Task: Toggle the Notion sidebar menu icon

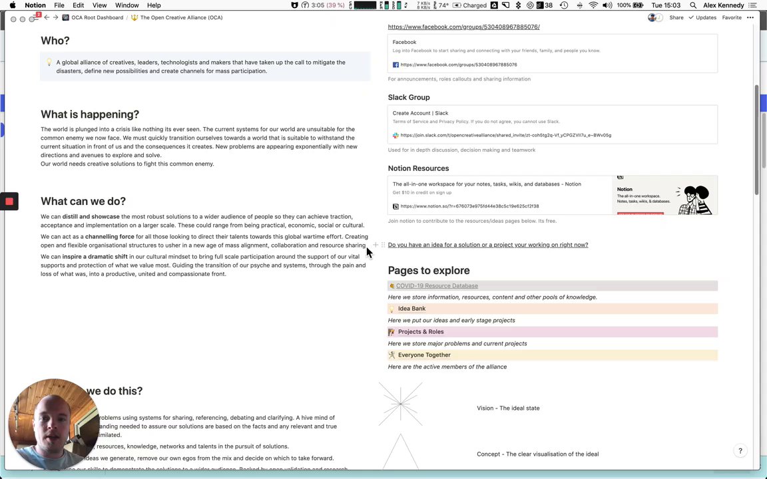Action: point(35,17)
